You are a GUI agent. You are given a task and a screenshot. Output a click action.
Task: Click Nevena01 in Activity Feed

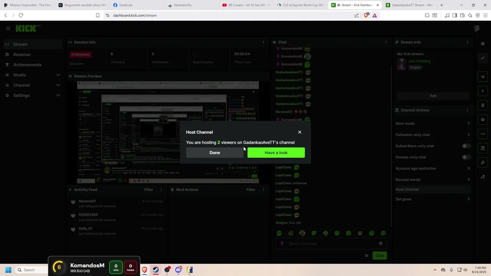(87, 201)
